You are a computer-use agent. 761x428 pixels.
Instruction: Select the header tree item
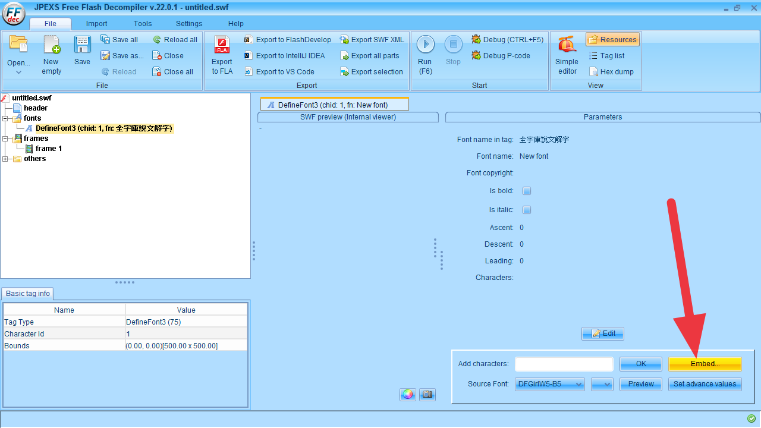point(36,108)
